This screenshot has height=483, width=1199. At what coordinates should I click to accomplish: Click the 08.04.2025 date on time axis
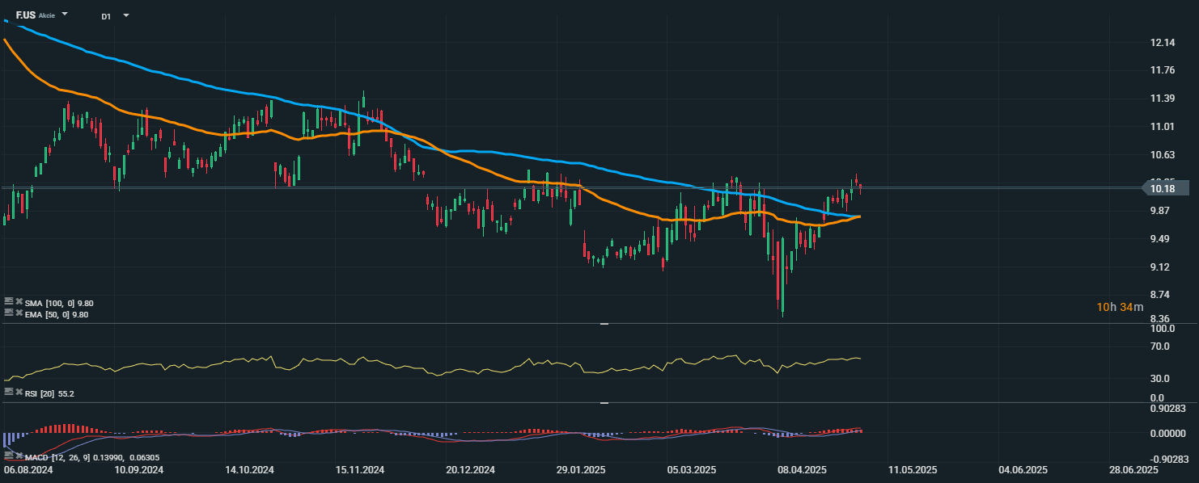click(801, 469)
